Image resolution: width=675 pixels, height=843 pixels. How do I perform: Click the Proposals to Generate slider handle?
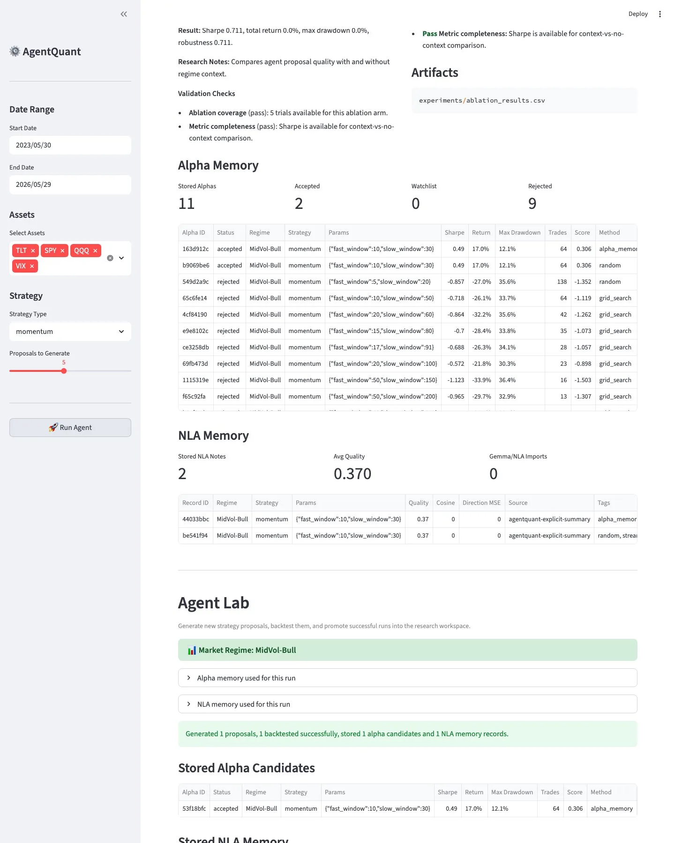pyautogui.click(x=64, y=371)
